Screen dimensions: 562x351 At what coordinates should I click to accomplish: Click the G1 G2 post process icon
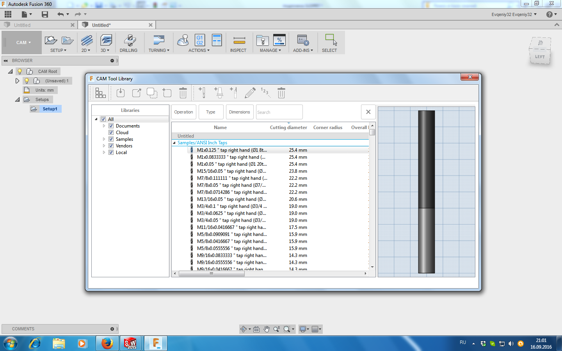tap(199, 40)
